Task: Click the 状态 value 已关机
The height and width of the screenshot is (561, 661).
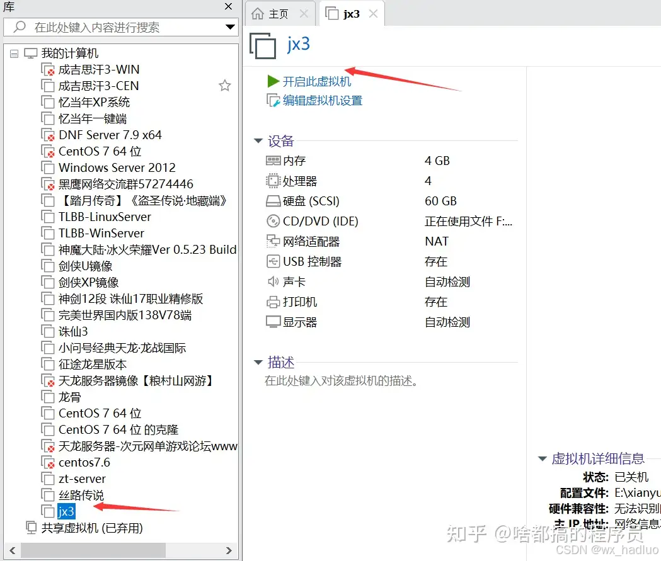Action: [x=631, y=477]
